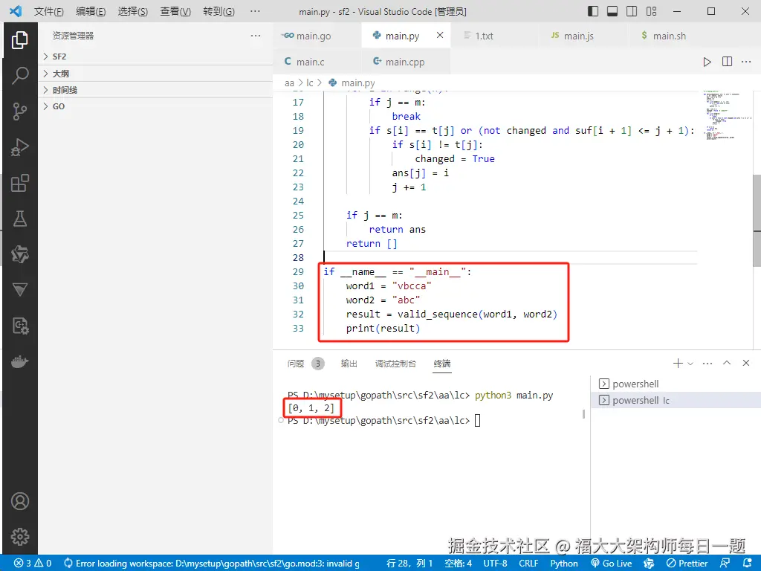Go to line via 行 28, 列 1

point(409,564)
